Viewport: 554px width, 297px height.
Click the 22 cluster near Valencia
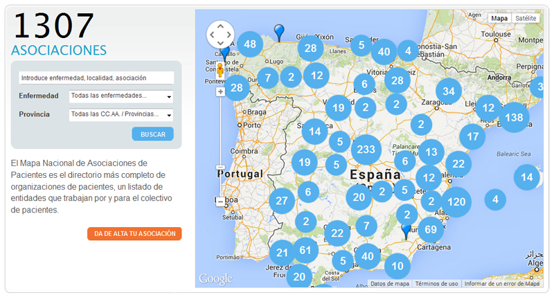pyautogui.click(x=458, y=164)
